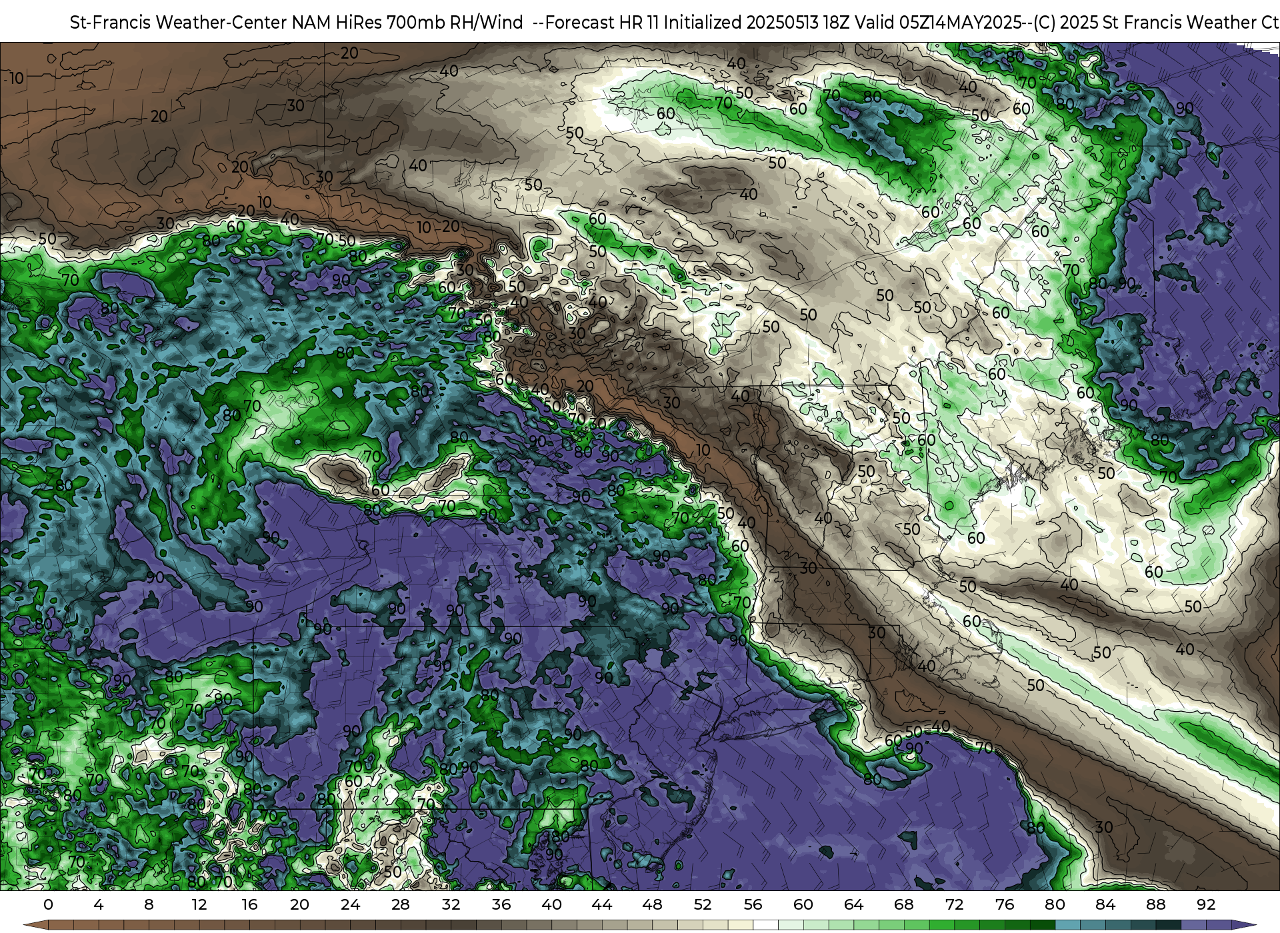Click the colorbar tick label 8
The image size is (1280, 933).
point(149,904)
